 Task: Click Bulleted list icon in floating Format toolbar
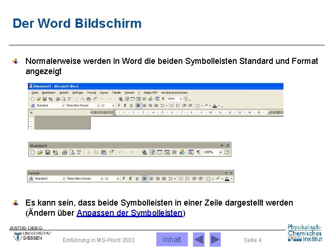click(187, 179)
